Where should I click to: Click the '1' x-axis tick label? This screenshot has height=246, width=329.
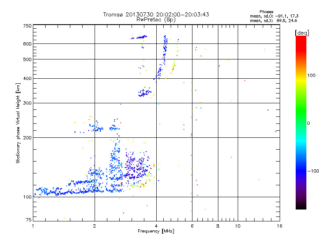pyautogui.click(x=33, y=226)
